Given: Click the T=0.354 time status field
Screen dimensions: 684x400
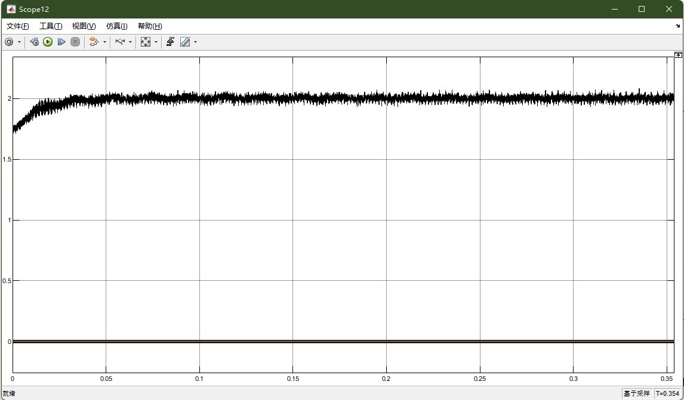Looking at the screenshot, I should (x=667, y=393).
